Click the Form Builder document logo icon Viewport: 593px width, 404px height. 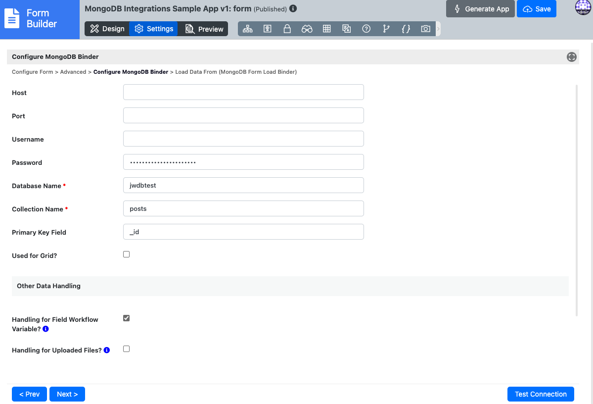point(12,18)
